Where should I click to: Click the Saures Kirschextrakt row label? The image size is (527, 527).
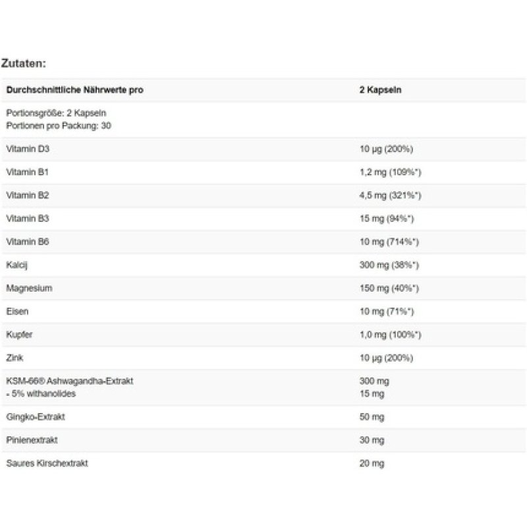click(47, 463)
